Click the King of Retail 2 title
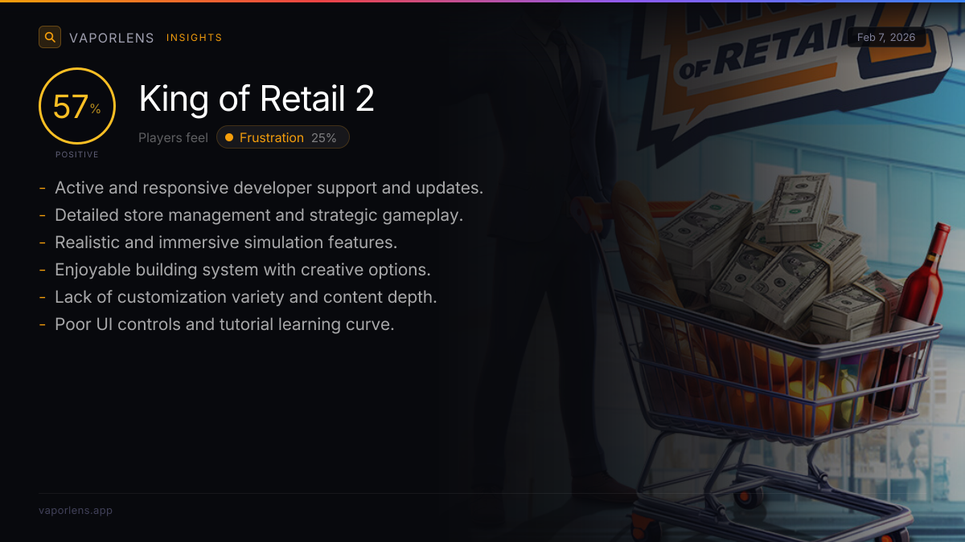The height and width of the screenshot is (542, 965). 257,99
